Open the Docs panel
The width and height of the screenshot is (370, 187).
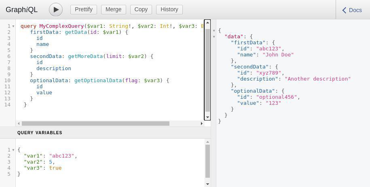[353, 10]
